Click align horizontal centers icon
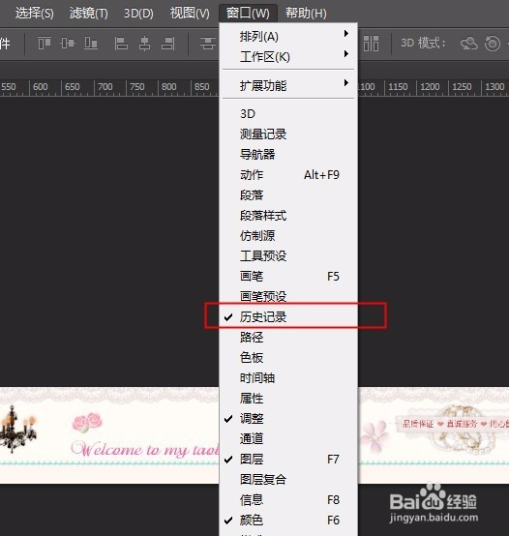509x536 pixels. [x=144, y=44]
